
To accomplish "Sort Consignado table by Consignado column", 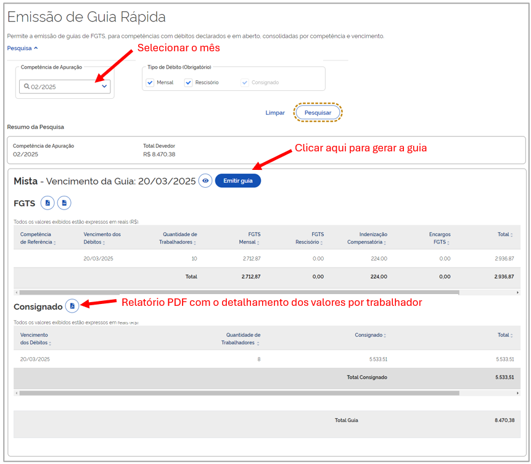I will 370,335.
